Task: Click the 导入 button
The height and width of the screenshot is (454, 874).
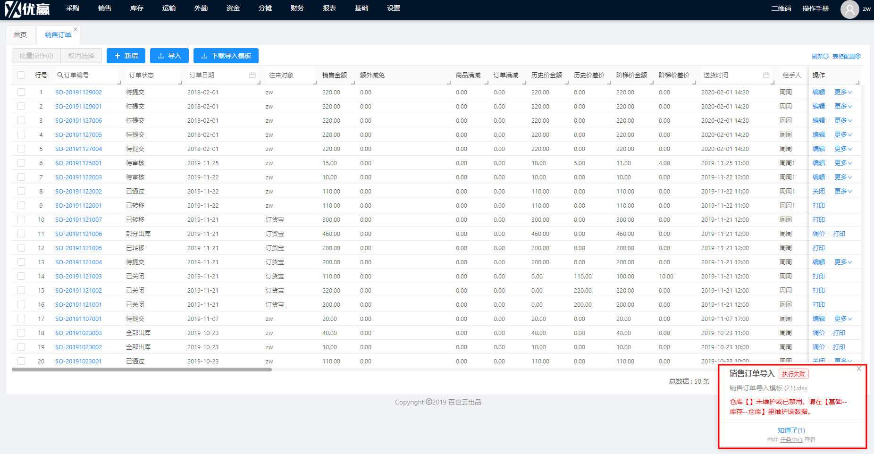Action: coord(169,56)
